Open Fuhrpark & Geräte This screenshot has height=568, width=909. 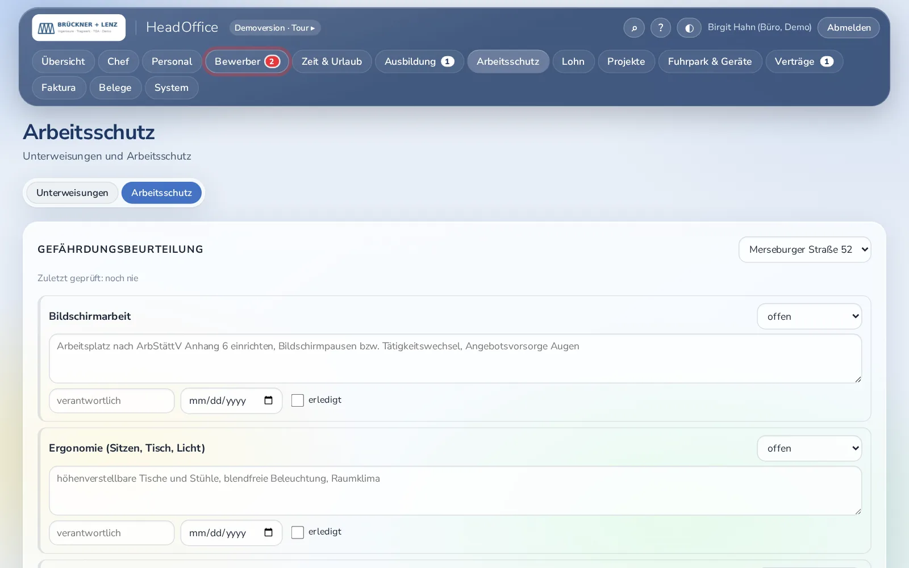[710, 61]
